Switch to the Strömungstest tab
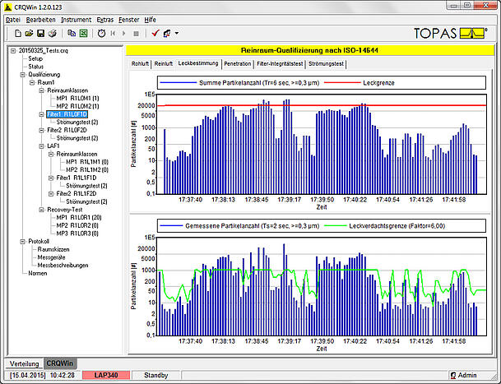This screenshot has width=501, height=384. click(327, 63)
